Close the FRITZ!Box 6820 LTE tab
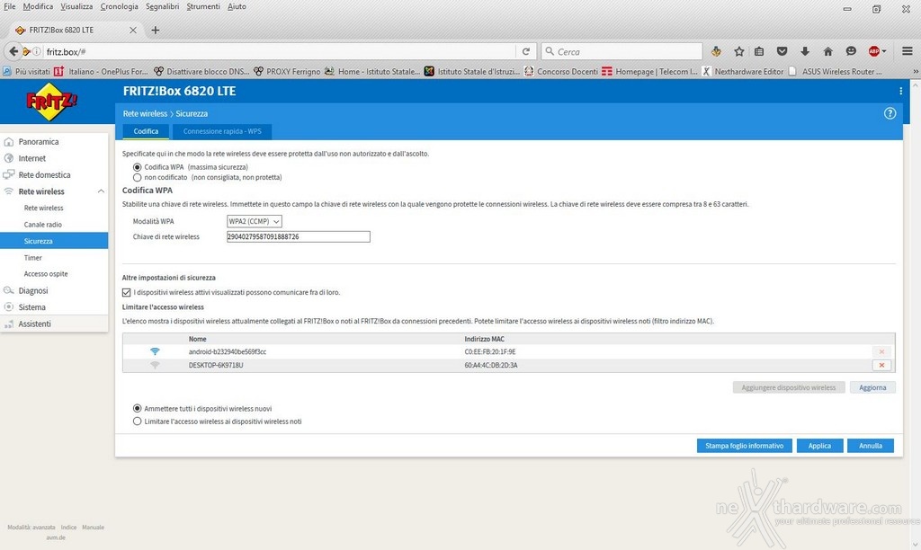921x550 pixels. click(x=133, y=30)
